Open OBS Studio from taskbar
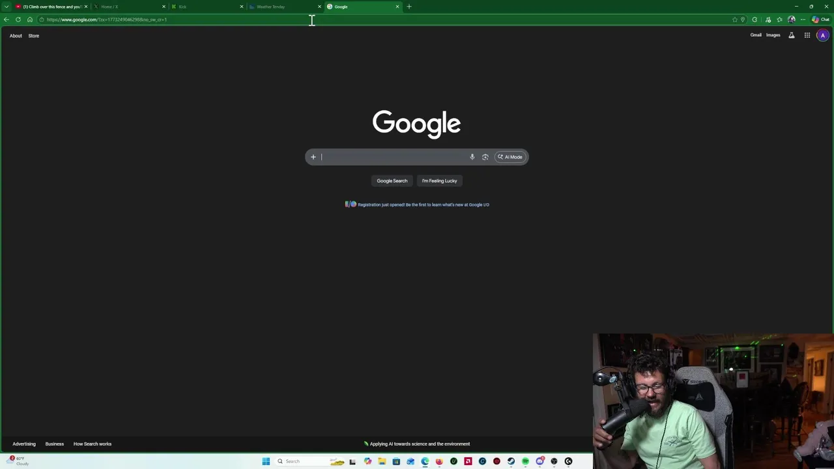The image size is (834, 469). [x=554, y=461]
